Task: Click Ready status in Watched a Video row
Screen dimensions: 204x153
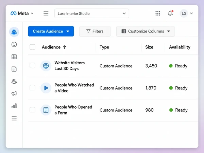Action: pyautogui.click(x=181, y=88)
